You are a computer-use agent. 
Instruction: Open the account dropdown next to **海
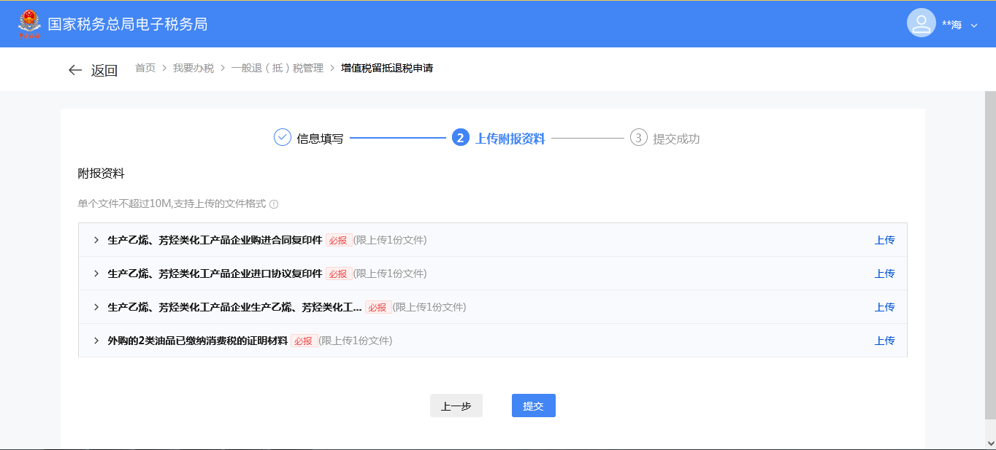tap(973, 26)
